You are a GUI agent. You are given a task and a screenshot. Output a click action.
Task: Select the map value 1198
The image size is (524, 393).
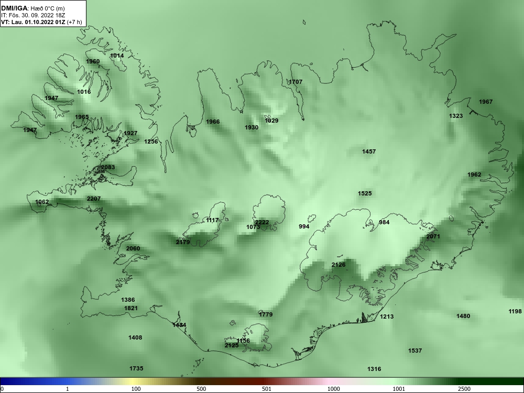515,311
